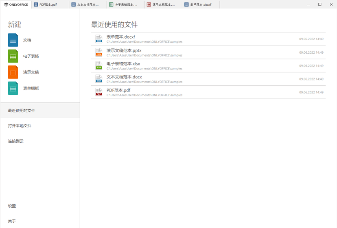The height and width of the screenshot is (228, 337).
Task: Click the file icon for 表单范本.docxf
Action: pos(99,39)
